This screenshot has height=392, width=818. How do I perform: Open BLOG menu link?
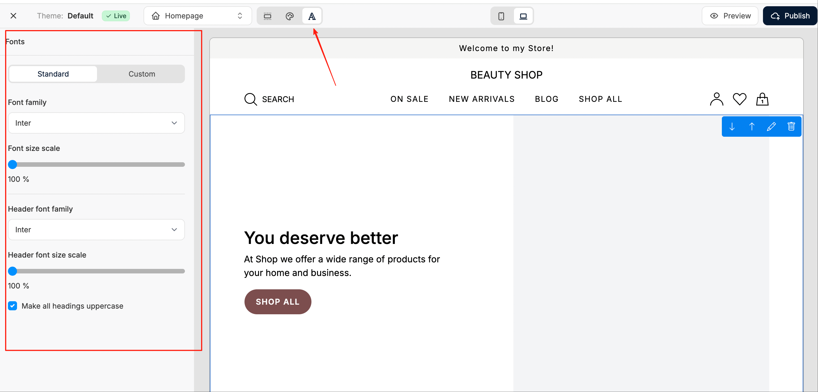[x=547, y=99]
